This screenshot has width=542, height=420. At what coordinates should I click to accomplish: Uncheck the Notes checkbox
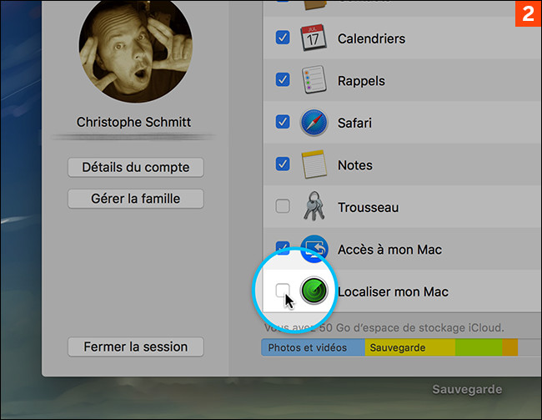point(283,165)
